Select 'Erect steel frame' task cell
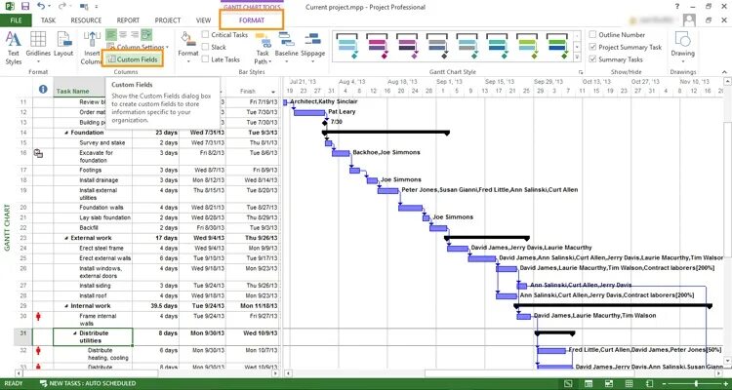732x390 pixels. [93, 249]
